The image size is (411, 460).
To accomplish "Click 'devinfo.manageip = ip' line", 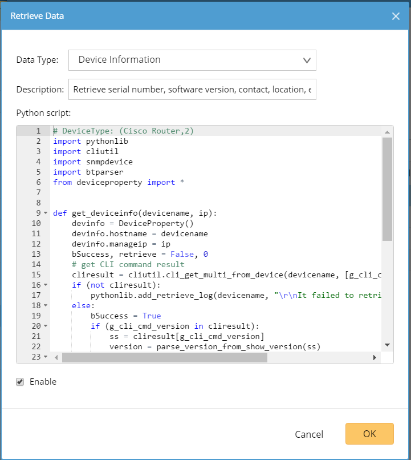I will 121,244.
